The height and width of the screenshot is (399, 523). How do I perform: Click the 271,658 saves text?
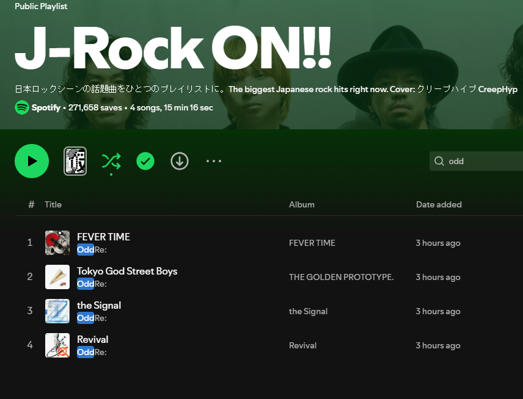(x=95, y=107)
